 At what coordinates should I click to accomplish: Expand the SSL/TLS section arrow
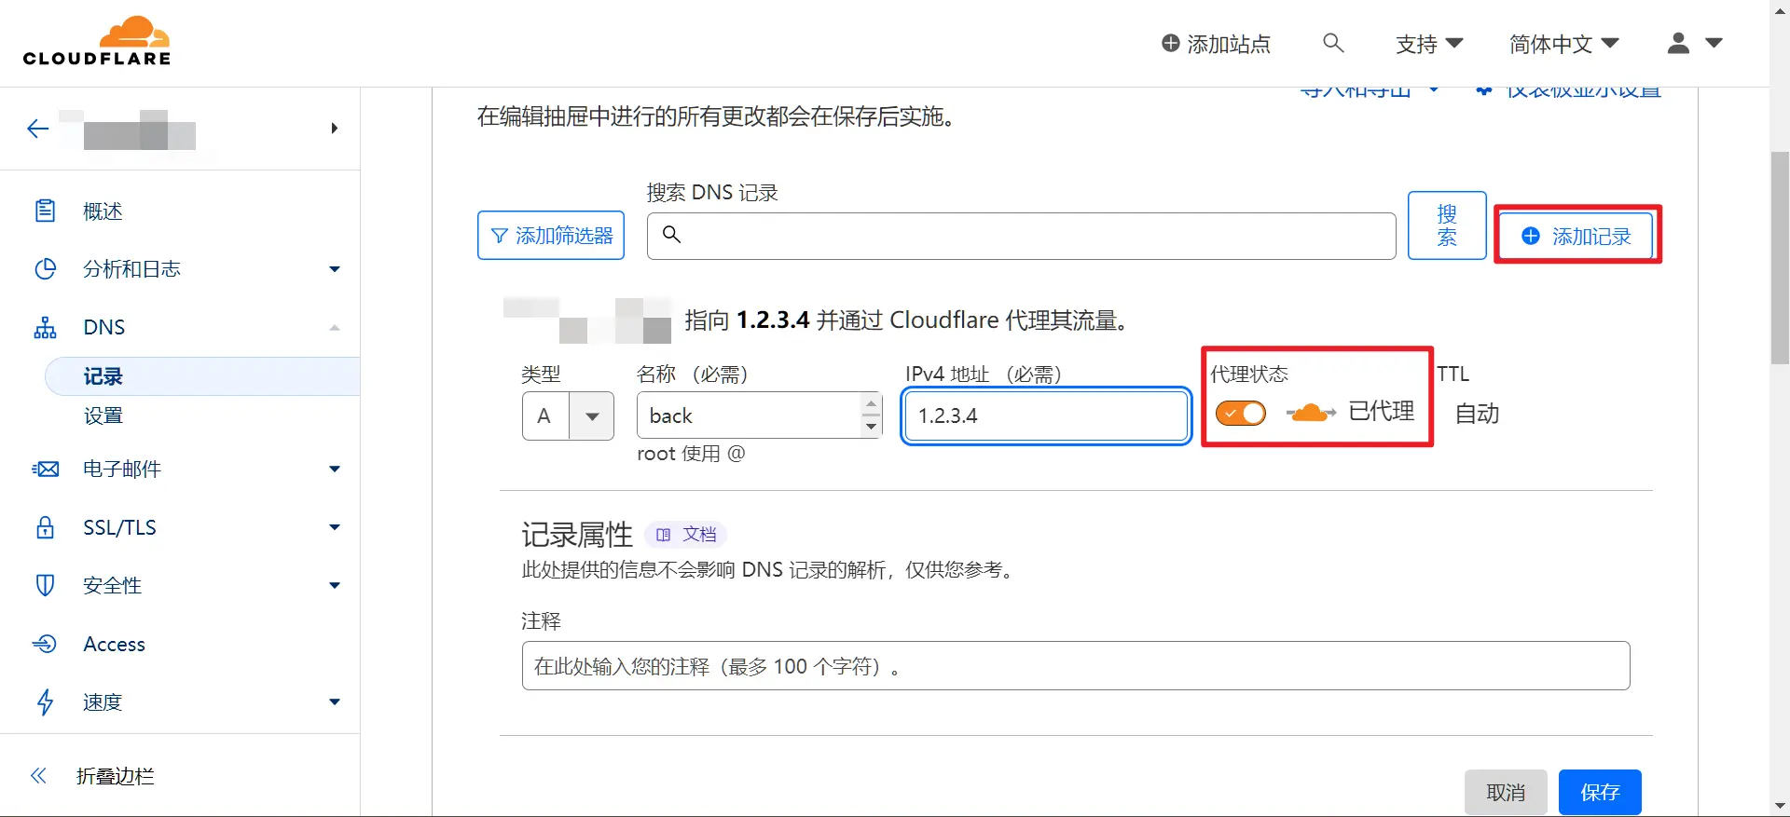(335, 527)
